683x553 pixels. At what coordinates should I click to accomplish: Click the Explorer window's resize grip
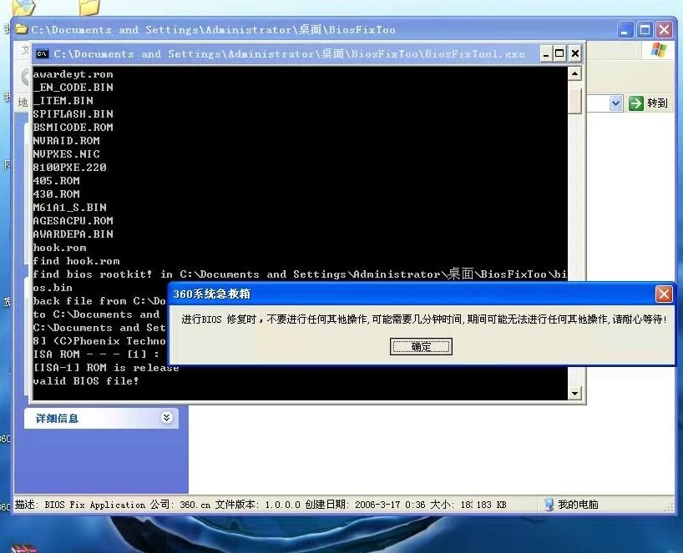point(669,507)
